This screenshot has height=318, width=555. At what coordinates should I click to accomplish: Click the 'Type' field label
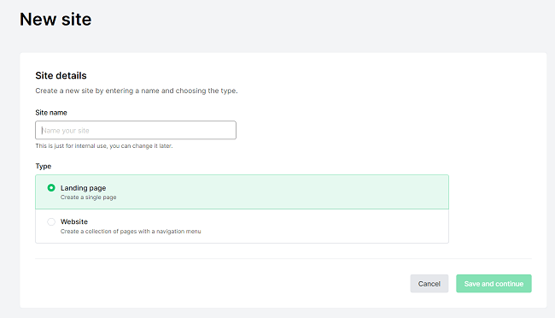click(x=44, y=167)
